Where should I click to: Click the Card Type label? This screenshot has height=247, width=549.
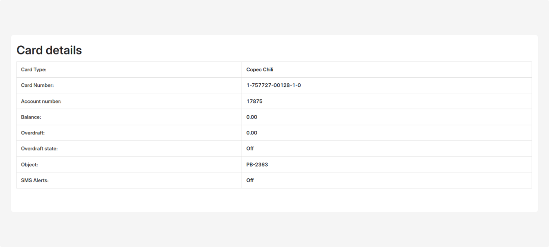click(34, 70)
